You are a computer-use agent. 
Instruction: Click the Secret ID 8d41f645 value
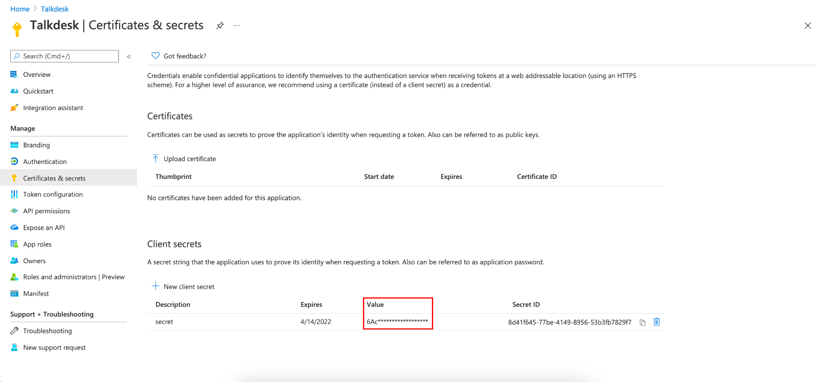(x=570, y=322)
